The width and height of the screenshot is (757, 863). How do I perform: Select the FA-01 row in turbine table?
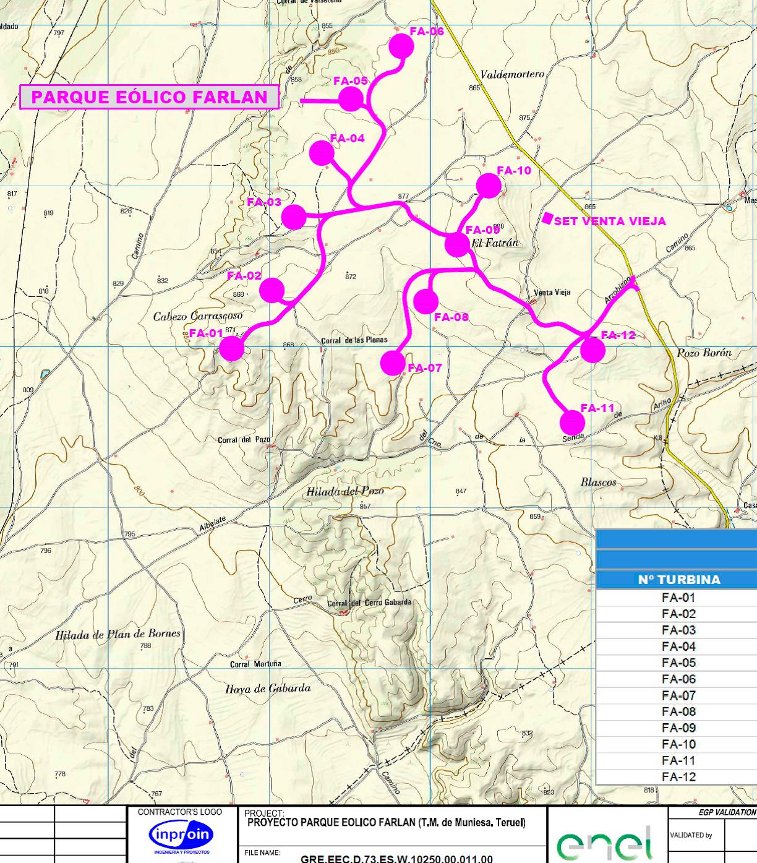click(x=678, y=598)
